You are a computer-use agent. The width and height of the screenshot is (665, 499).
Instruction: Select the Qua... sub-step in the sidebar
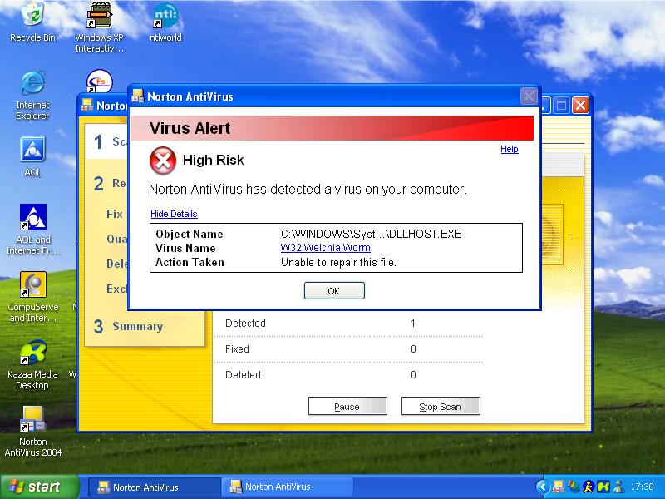[x=116, y=239]
